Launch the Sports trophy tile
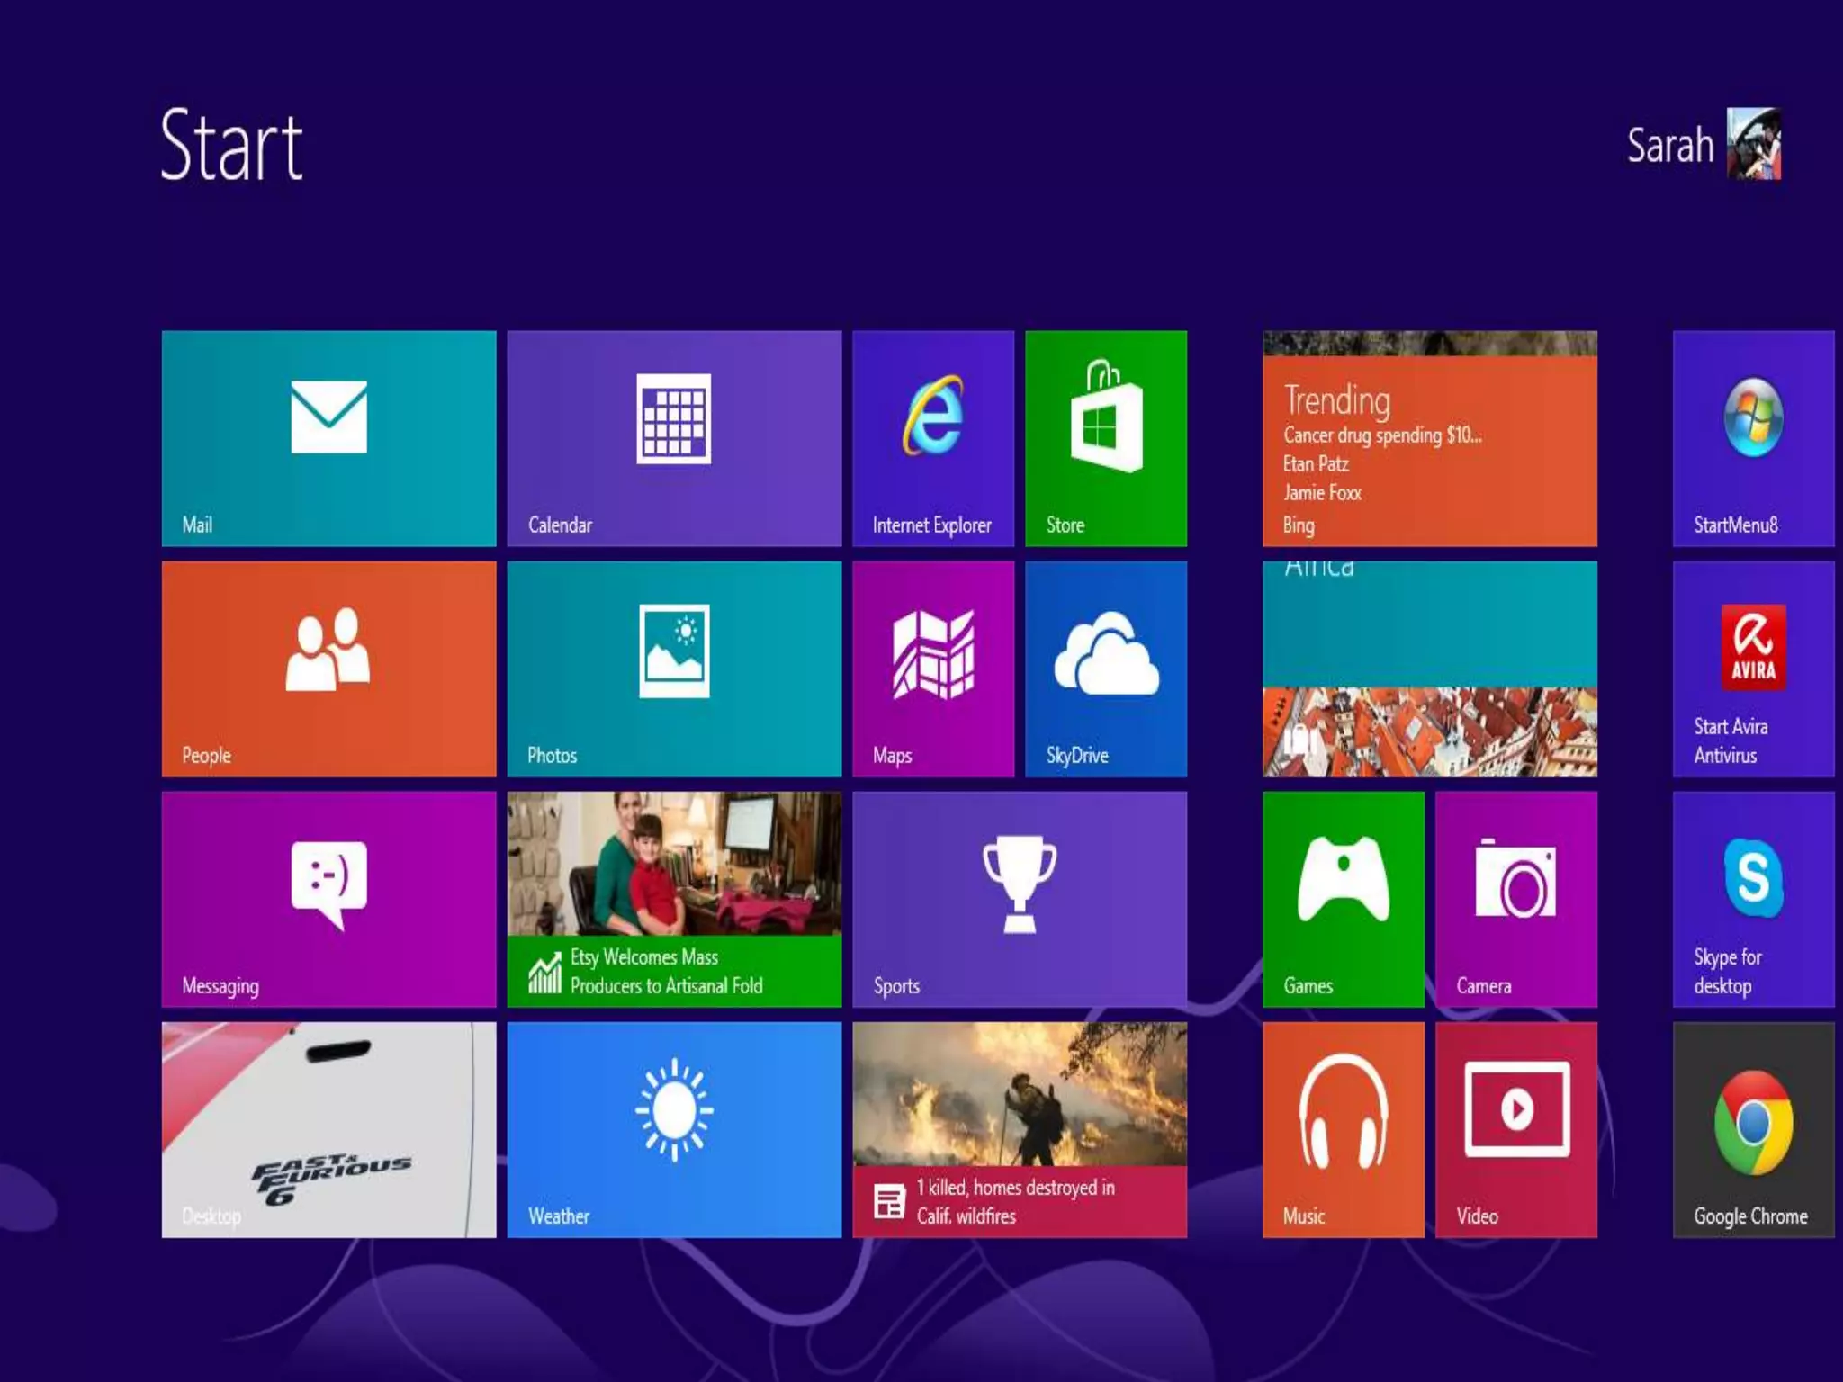 pos(1020,899)
